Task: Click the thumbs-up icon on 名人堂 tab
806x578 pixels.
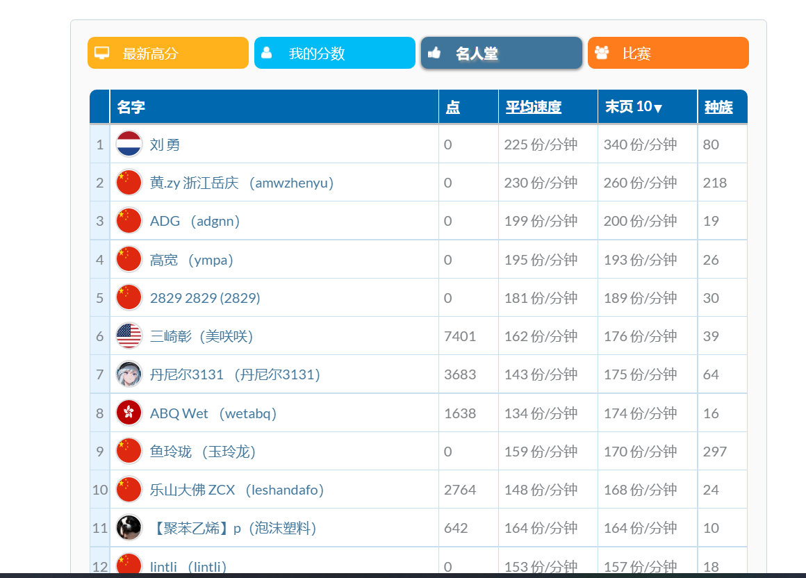Action: coord(434,52)
